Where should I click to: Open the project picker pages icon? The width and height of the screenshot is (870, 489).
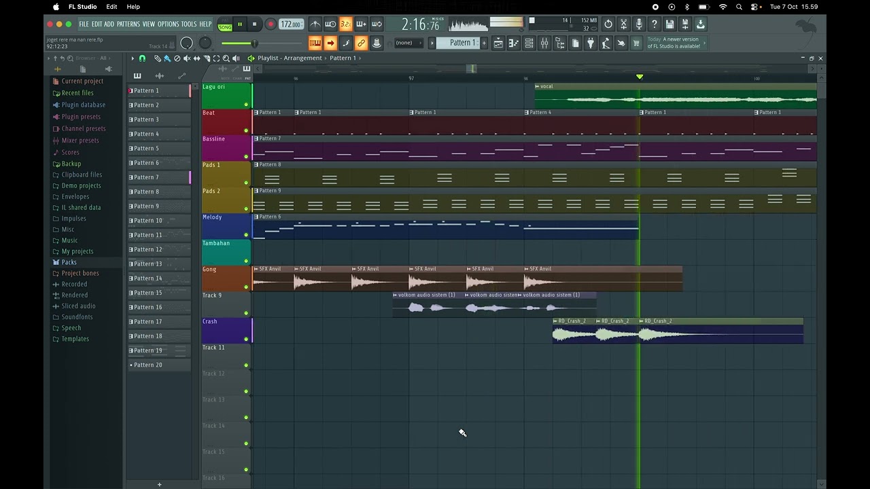click(x=575, y=43)
